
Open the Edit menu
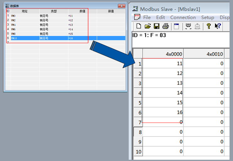click(160, 17)
